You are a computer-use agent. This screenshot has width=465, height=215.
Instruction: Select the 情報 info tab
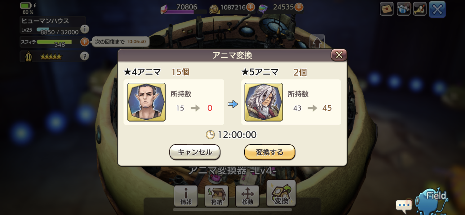[186, 196]
